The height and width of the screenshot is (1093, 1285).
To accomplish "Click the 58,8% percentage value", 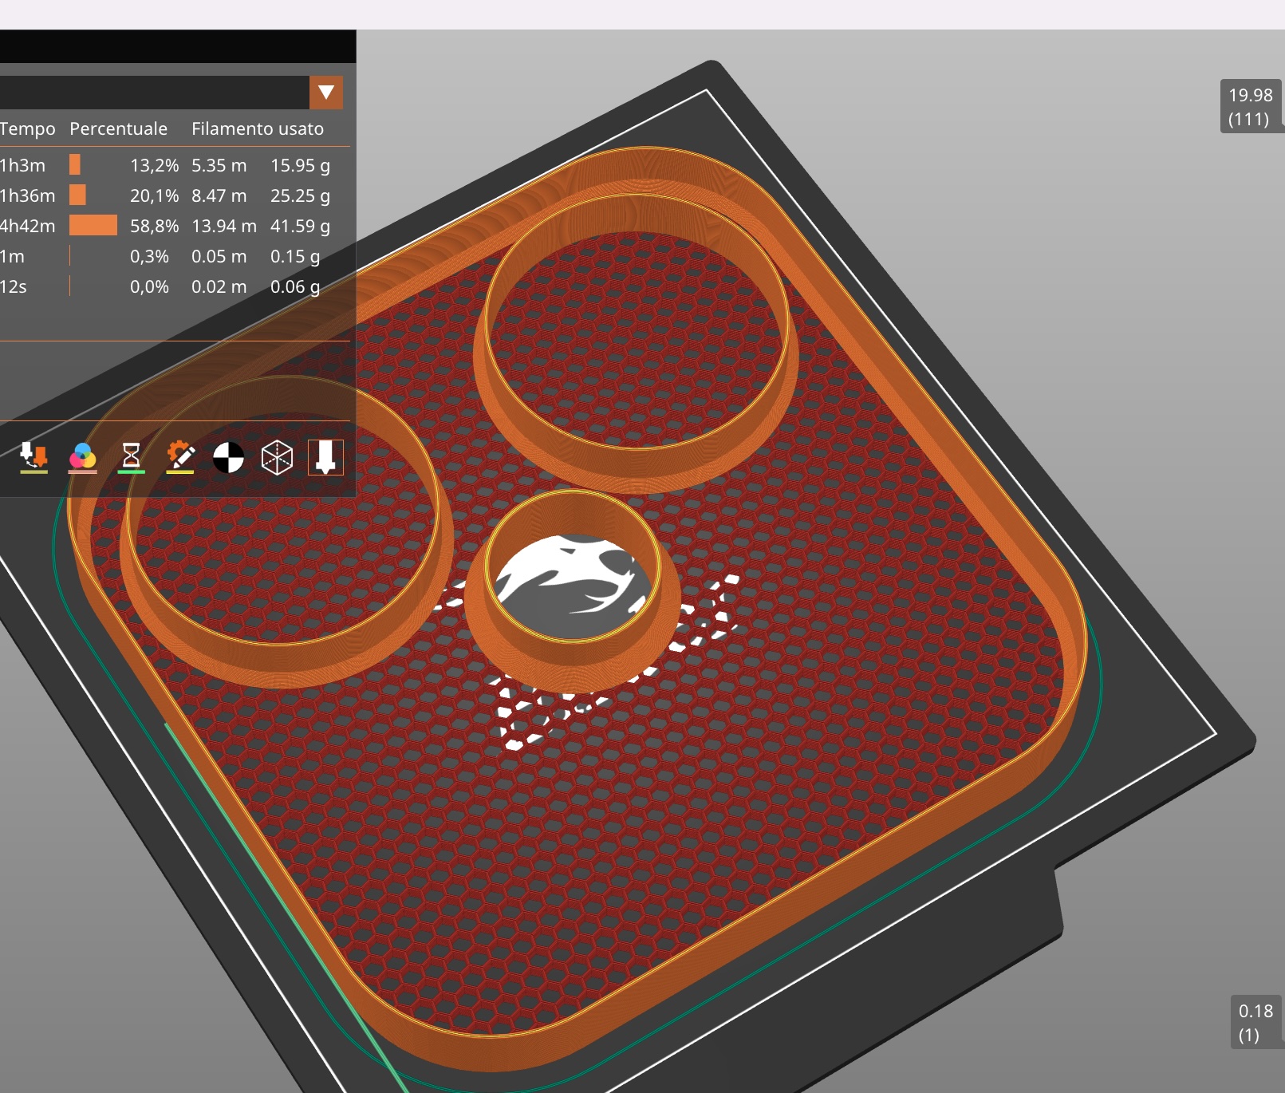I will coord(154,226).
